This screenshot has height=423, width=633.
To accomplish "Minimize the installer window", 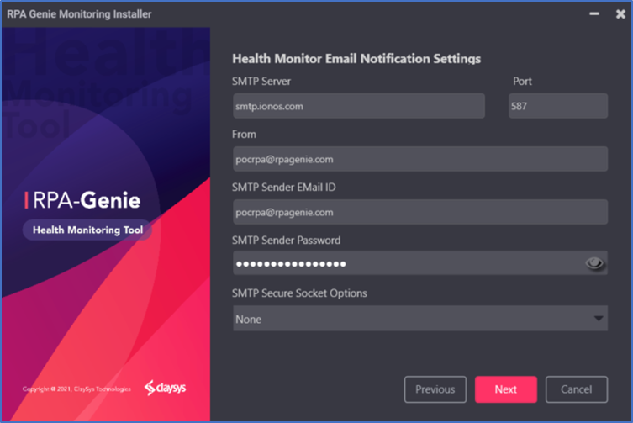I will [x=594, y=13].
